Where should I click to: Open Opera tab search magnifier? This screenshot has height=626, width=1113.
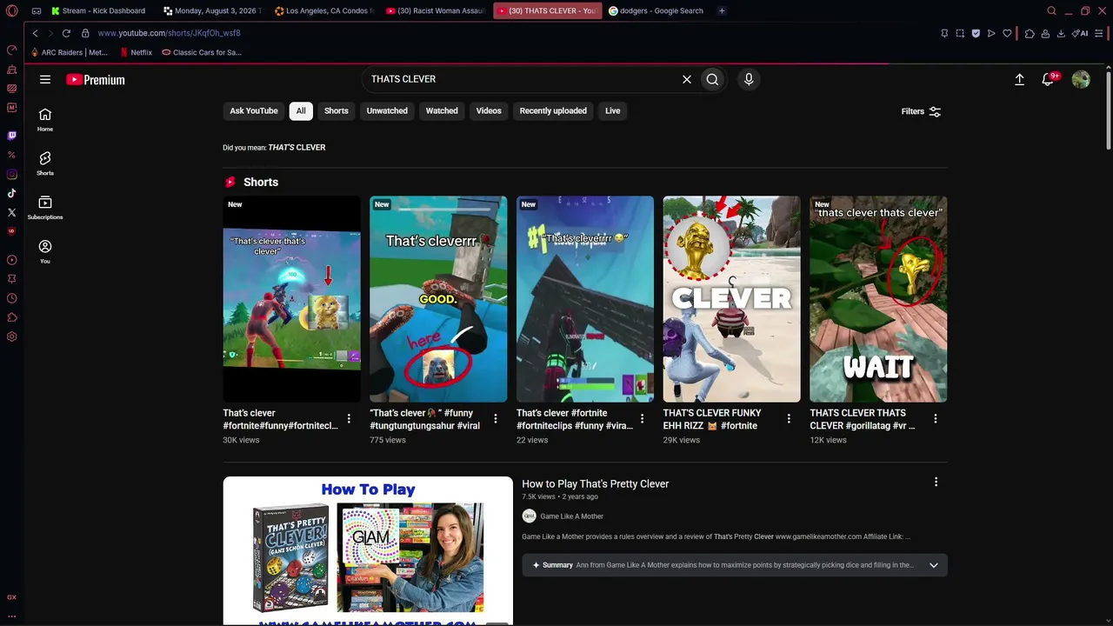1051,11
